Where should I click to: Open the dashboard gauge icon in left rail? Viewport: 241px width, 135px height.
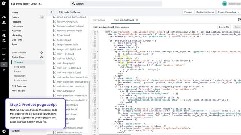pyautogui.click(x=4, y=17)
